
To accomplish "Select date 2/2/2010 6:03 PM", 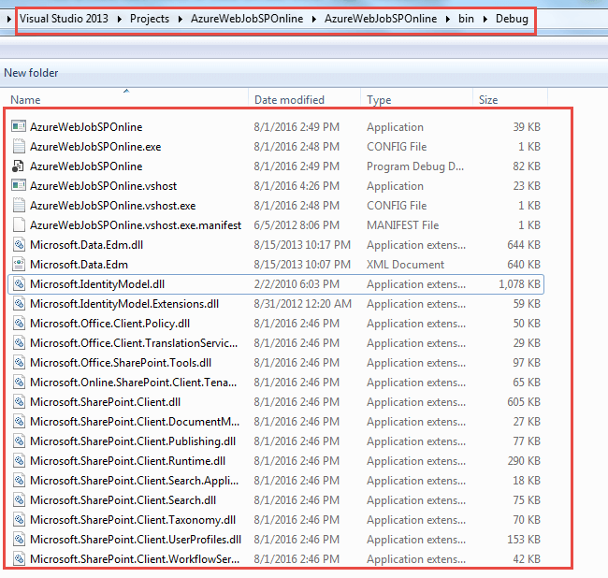I will (x=297, y=284).
